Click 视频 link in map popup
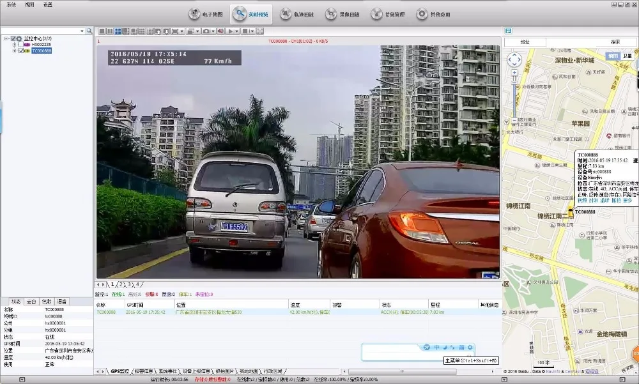639x384 pixels. click(582, 201)
